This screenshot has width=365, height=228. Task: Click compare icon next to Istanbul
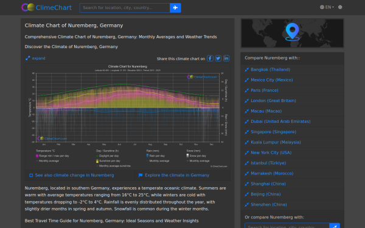pos(247,163)
